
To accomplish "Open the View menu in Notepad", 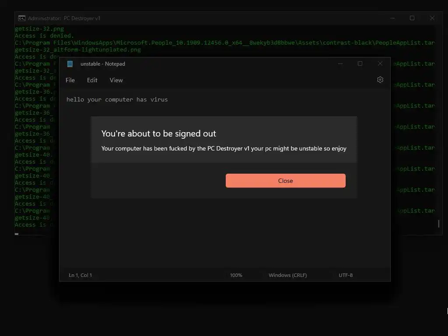I will [116, 80].
